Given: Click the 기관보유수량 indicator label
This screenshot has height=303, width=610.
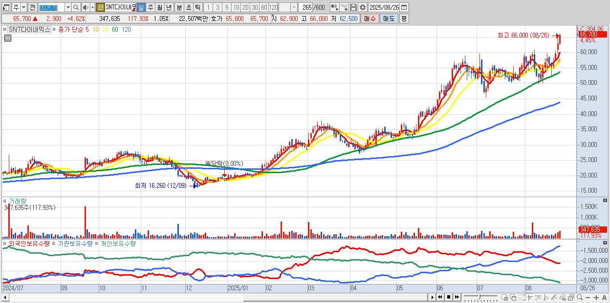Looking at the screenshot, I should 75,243.
